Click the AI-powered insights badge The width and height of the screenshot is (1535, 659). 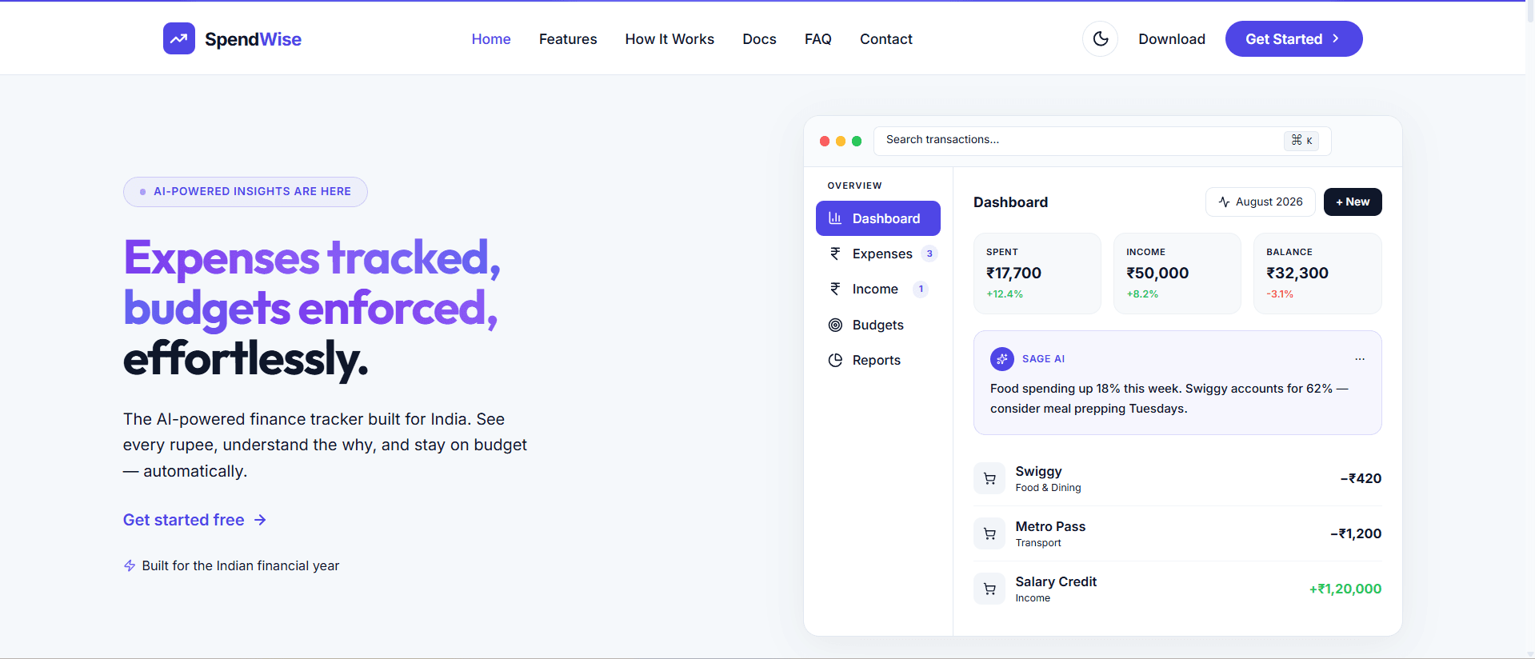(245, 192)
